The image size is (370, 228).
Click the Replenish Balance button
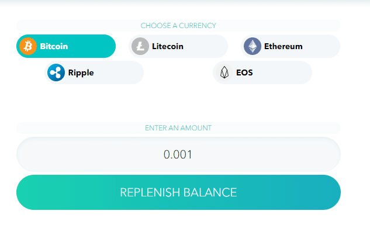click(x=178, y=192)
